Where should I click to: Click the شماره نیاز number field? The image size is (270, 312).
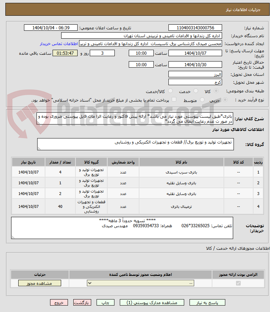click(x=195, y=28)
